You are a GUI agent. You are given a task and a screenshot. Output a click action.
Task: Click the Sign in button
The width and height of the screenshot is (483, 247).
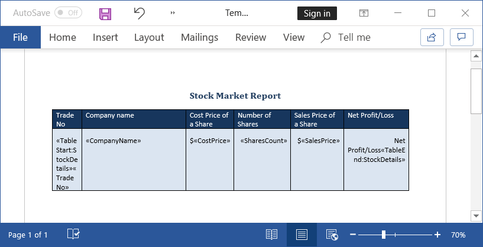tap(317, 13)
